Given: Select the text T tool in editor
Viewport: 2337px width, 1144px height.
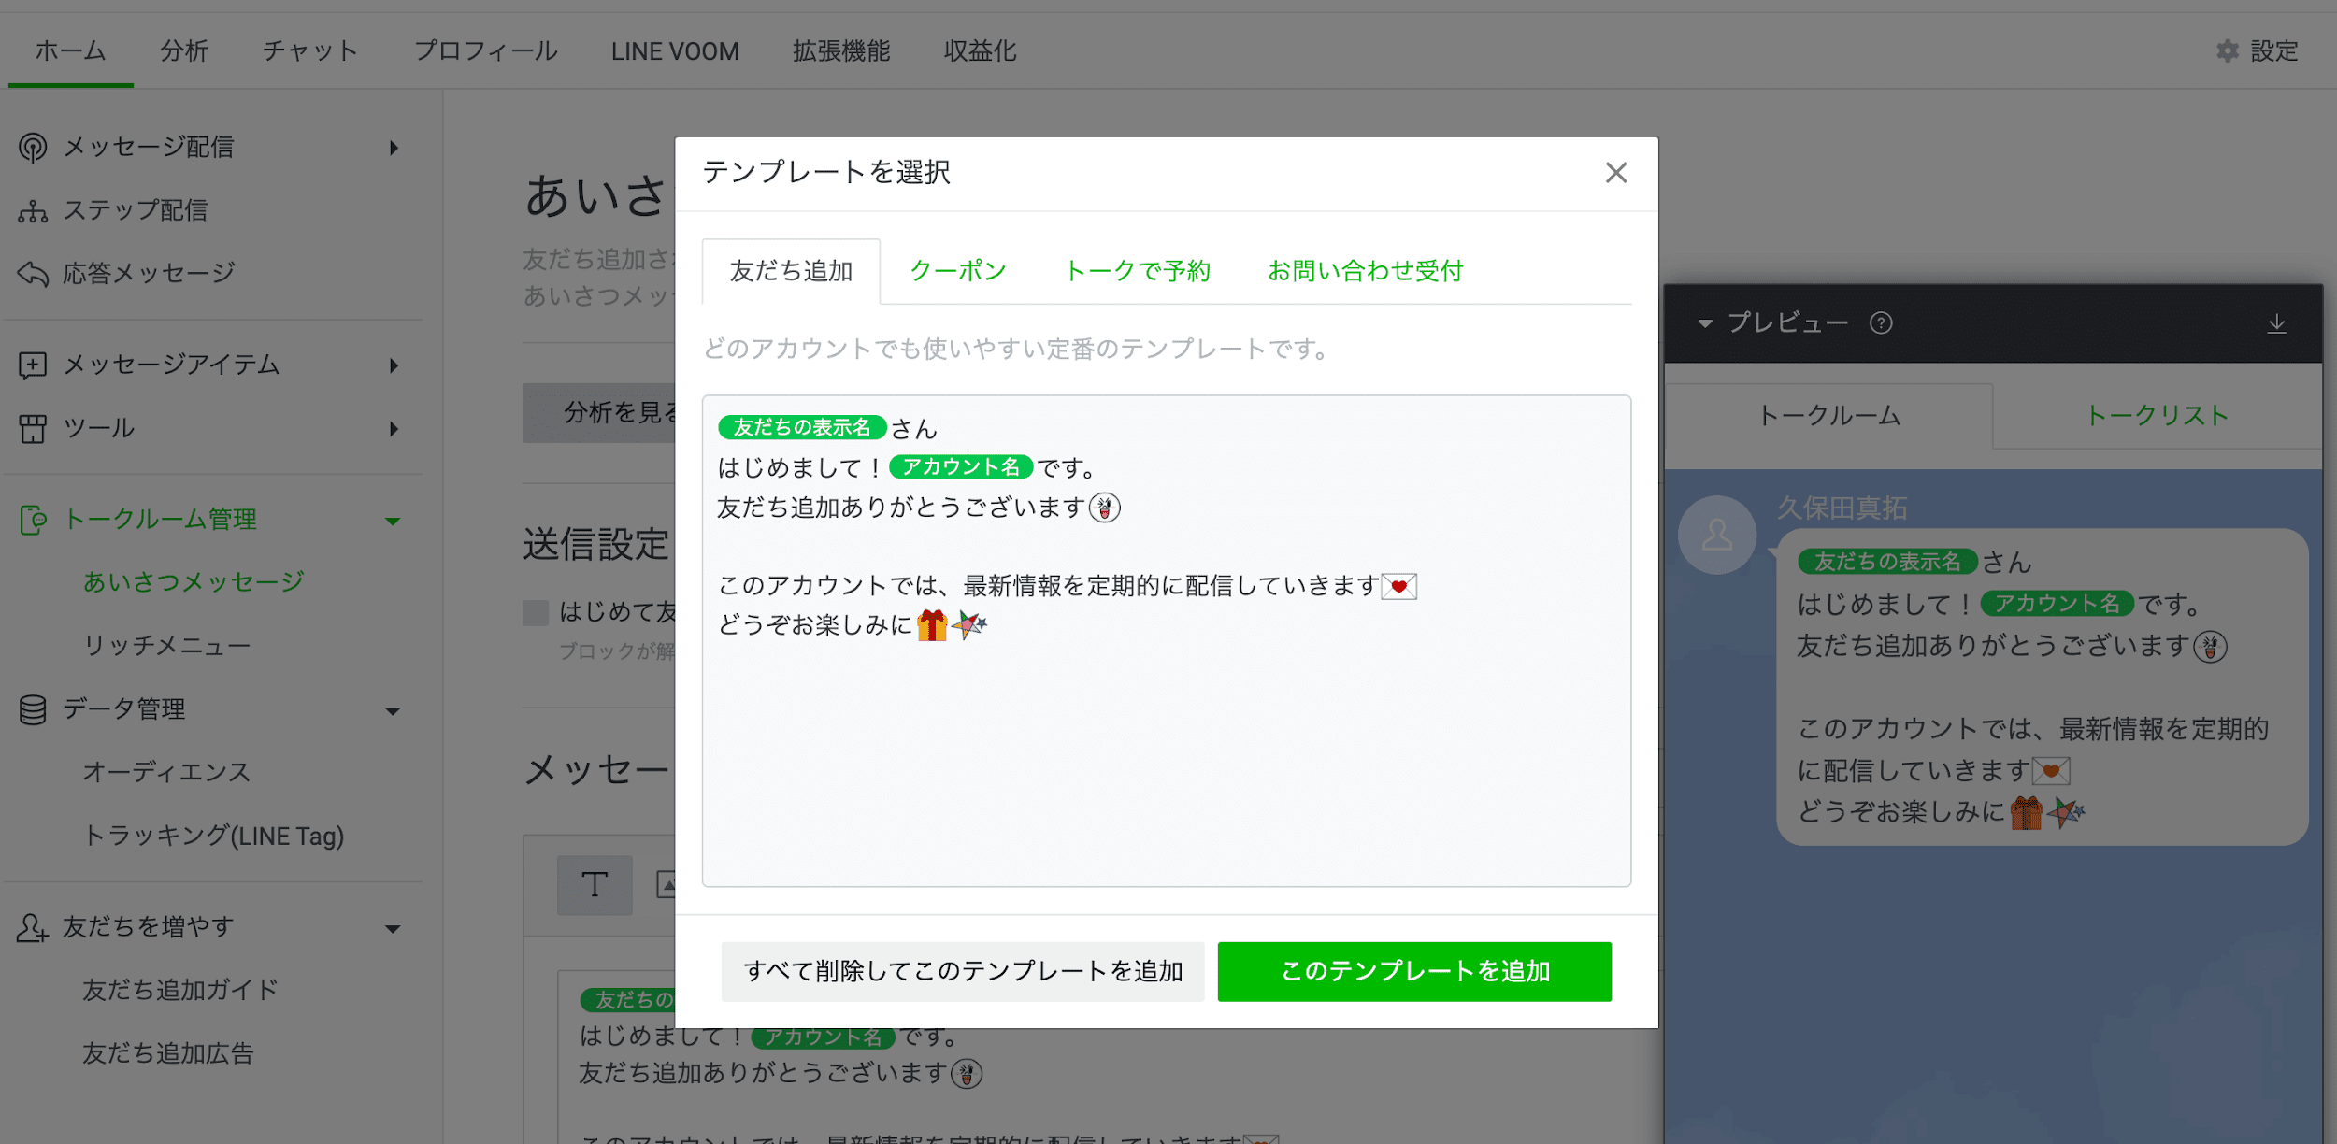Looking at the screenshot, I should coord(595,884).
